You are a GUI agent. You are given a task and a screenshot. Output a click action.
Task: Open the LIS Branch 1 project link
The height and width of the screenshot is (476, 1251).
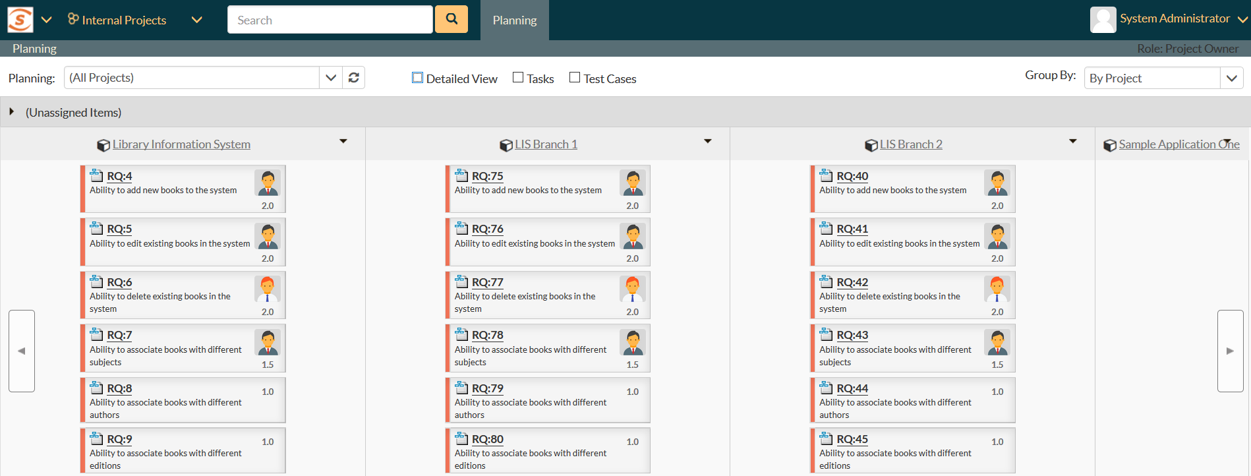(546, 144)
